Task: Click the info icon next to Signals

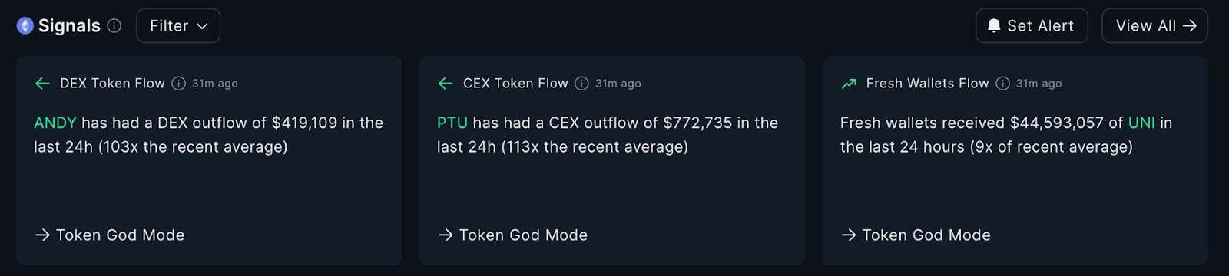Action: [114, 26]
